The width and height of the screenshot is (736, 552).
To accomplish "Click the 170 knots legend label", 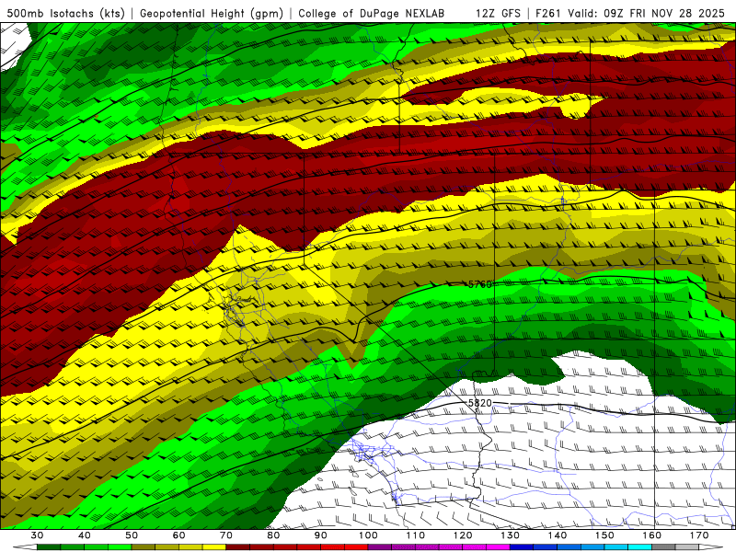I will click(699, 535).
